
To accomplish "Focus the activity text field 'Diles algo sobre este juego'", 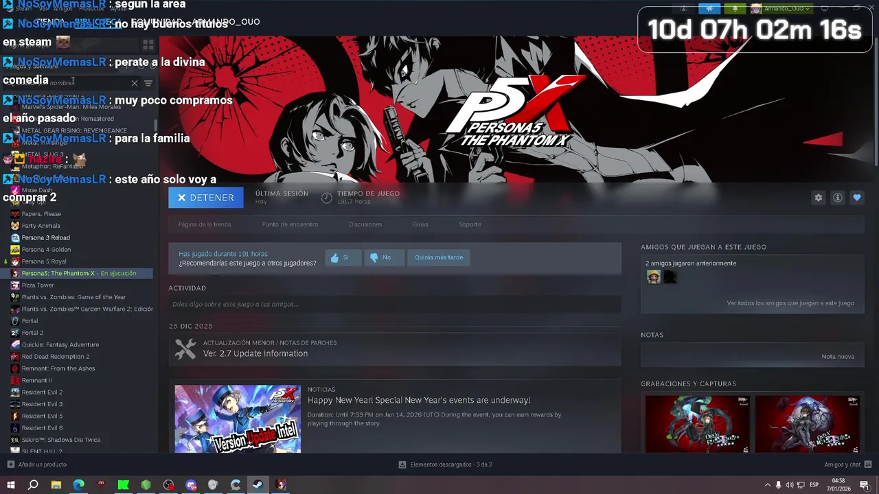I will click(x=395, y=304).
